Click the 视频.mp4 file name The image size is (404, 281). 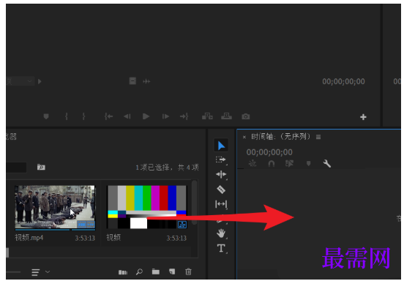click(x=29, y=238)
